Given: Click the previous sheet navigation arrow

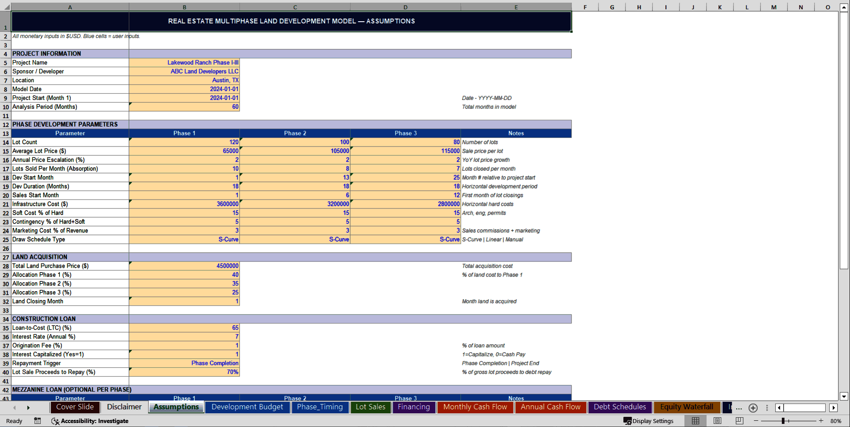Looking at the screenshot, I should pyautogui.click(x=14, y=408).
